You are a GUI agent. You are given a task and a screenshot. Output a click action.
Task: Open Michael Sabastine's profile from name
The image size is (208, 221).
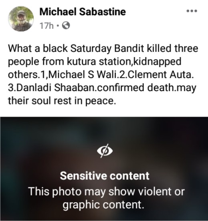(x=83, y=12)
